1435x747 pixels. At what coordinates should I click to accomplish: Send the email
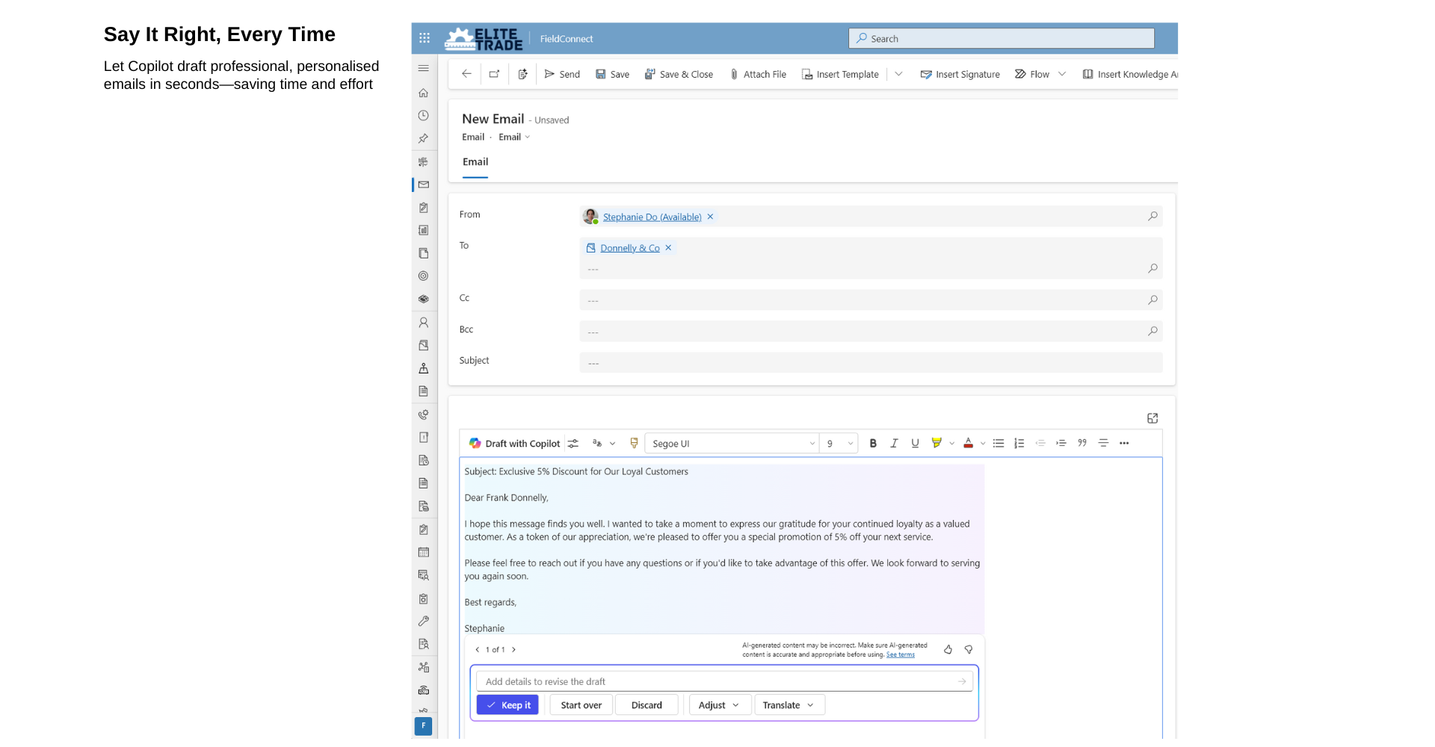tap(562, 74)
